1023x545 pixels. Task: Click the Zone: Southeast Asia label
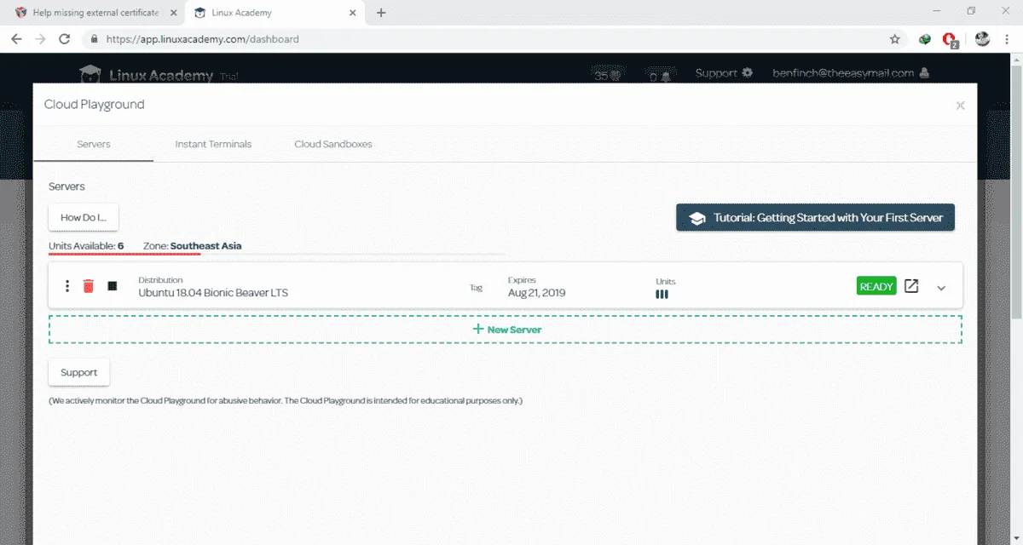pos(192,246)
